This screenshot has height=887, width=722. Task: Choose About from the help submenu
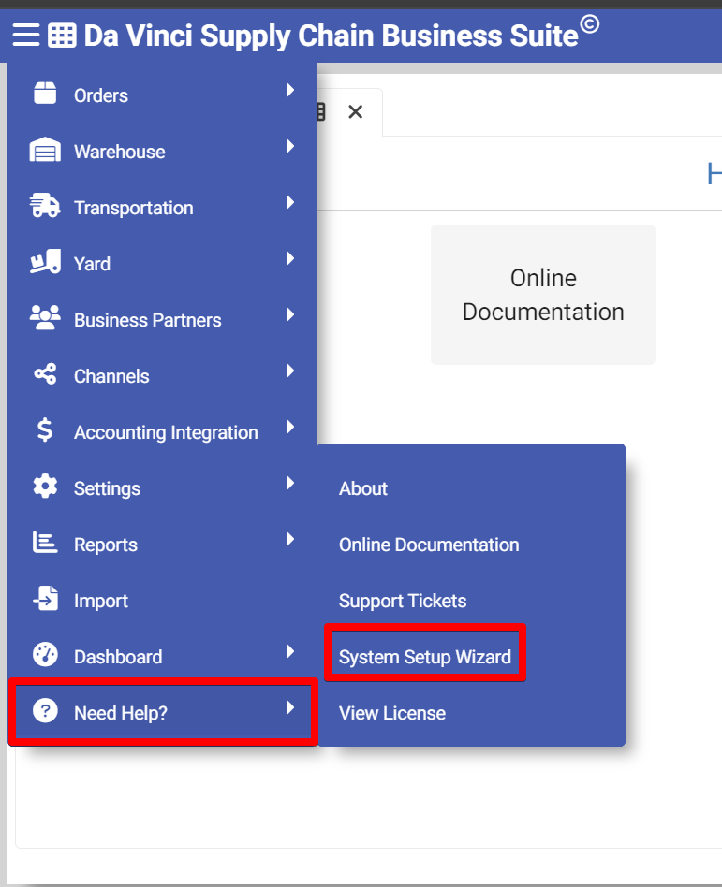point(471,488)
